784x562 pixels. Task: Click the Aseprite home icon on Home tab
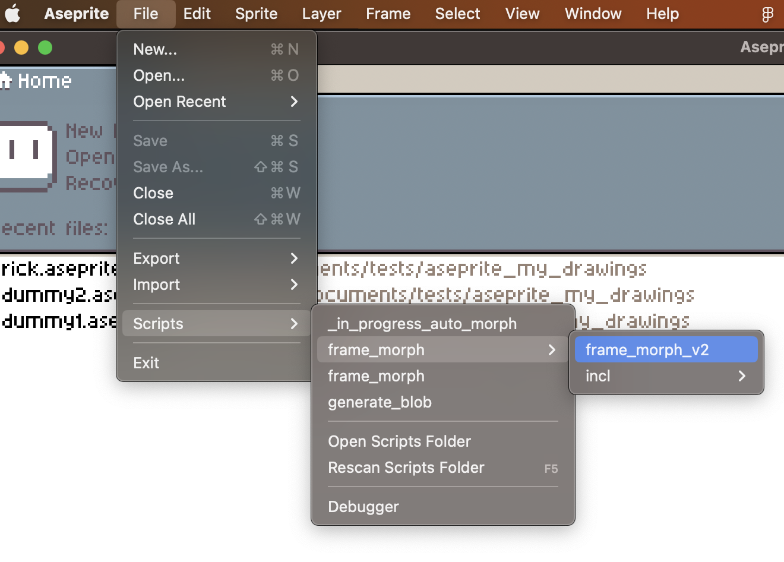click(x=8, y=81)
